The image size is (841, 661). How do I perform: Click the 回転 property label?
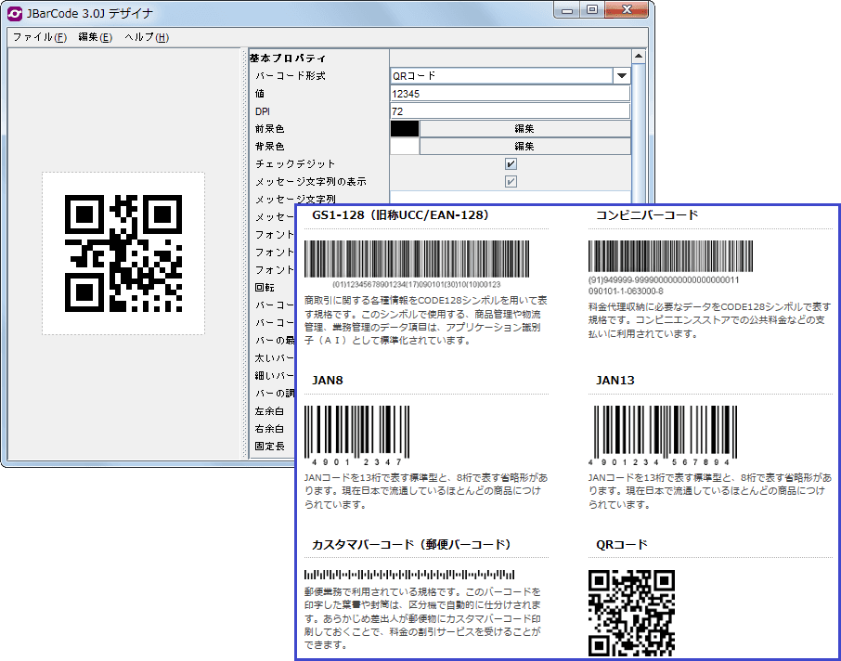pos(265,288)
